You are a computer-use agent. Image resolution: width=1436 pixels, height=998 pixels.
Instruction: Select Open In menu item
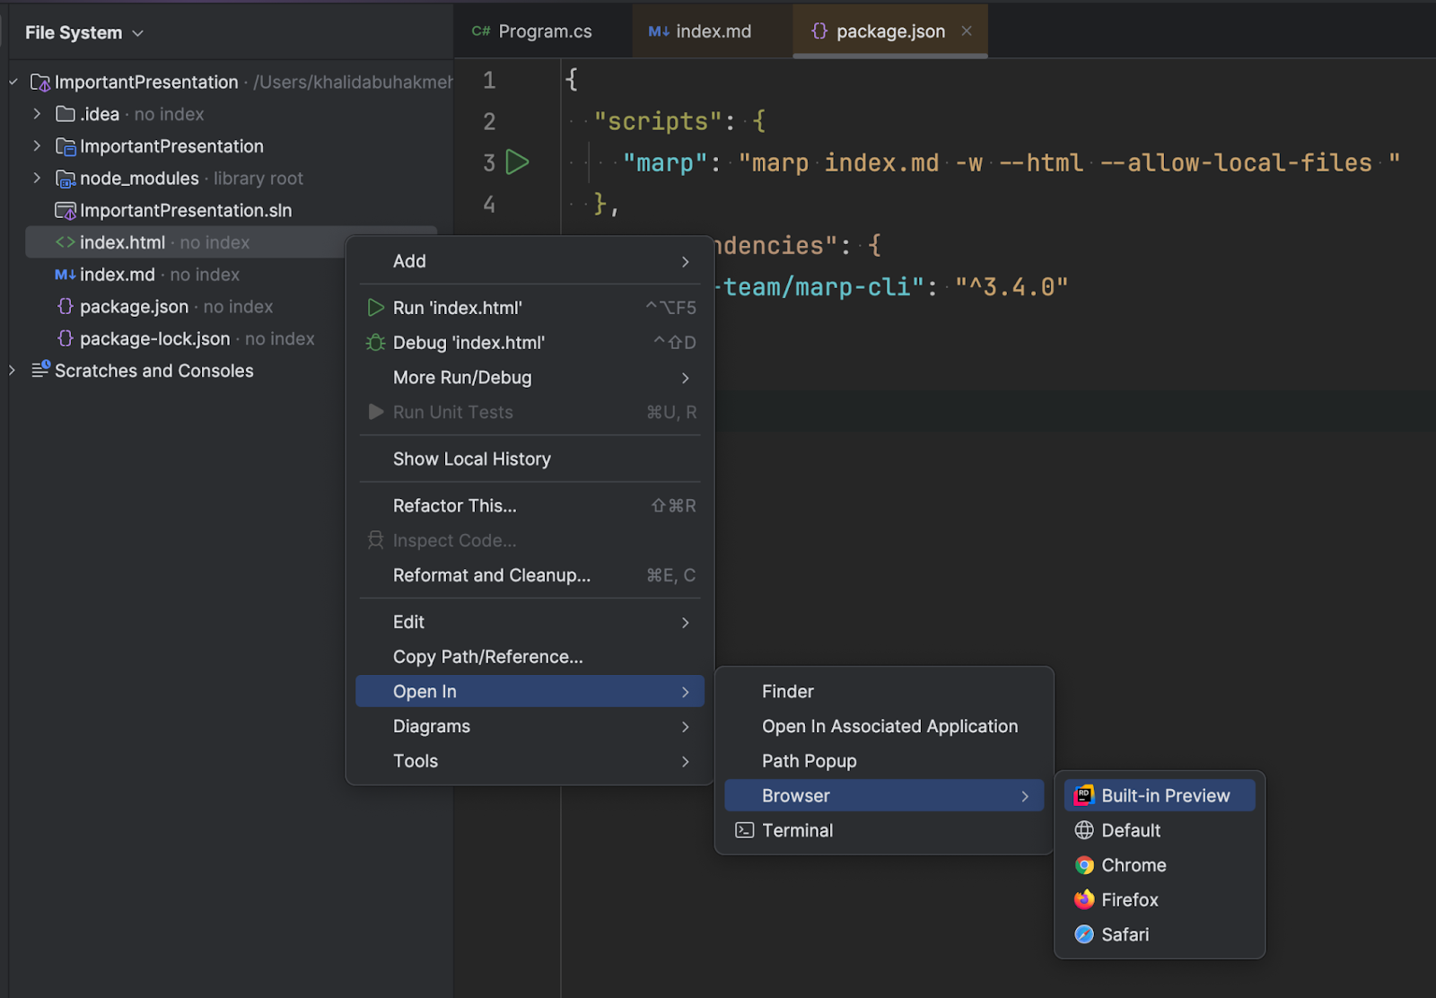pyautogui.click(x=530, y=691)
